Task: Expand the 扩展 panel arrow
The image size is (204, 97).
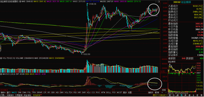Action: (x=3, y=95)
